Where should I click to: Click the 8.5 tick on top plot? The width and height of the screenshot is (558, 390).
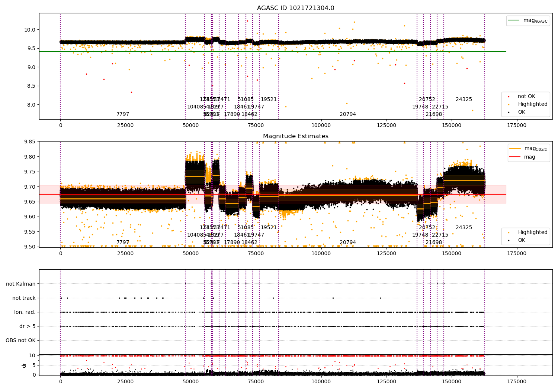[x=31, y=86]
